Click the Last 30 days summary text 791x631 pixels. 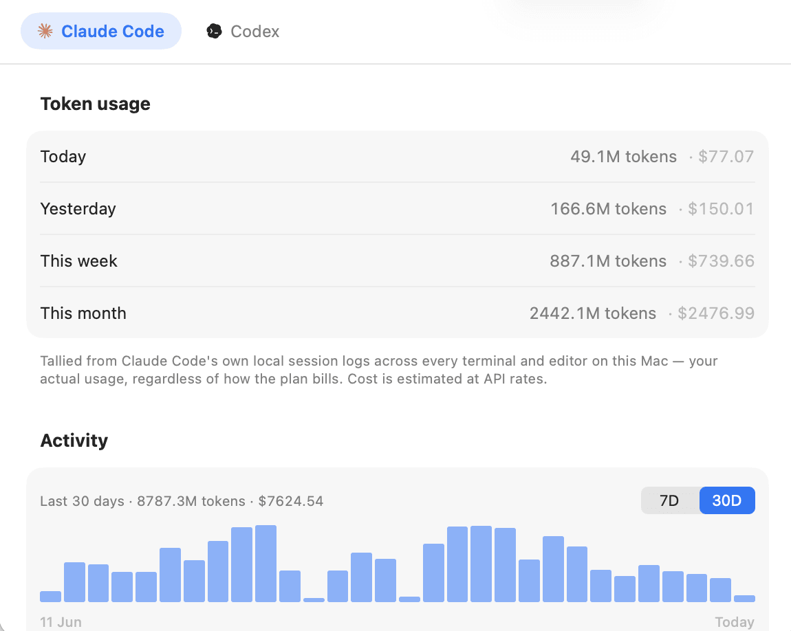[182, 501]
